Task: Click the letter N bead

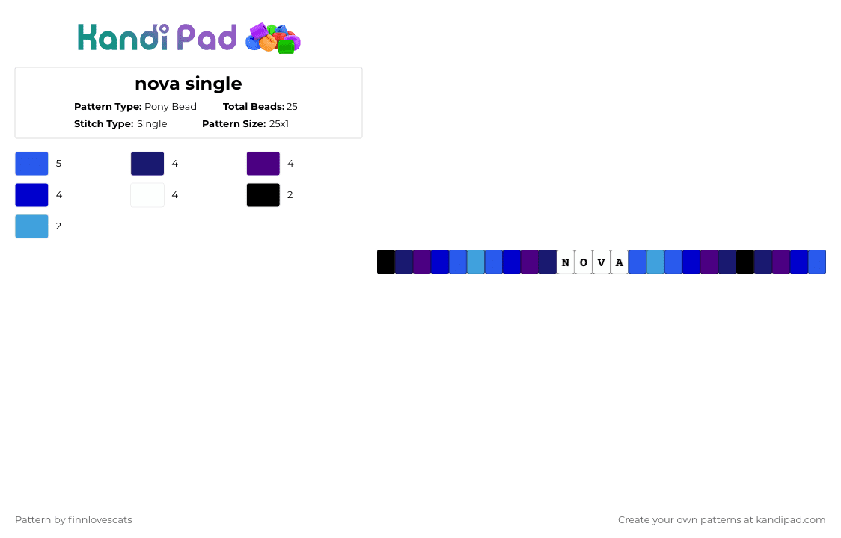Action: tap(566, 262)
